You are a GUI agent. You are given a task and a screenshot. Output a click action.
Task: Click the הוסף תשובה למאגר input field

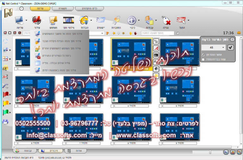click(158, 33)
